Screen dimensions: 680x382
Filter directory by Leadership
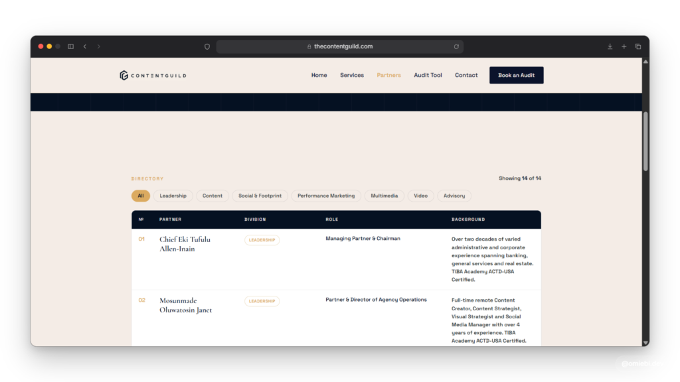click(173, 196)
